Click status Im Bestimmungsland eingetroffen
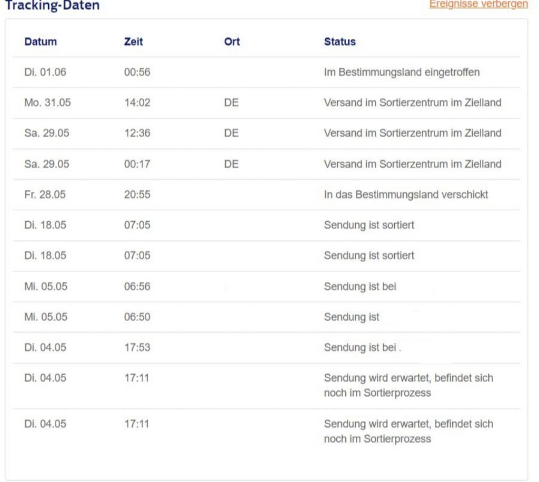Image resolution: width=539 pixels, height=482 pixels. pos(402,73)
